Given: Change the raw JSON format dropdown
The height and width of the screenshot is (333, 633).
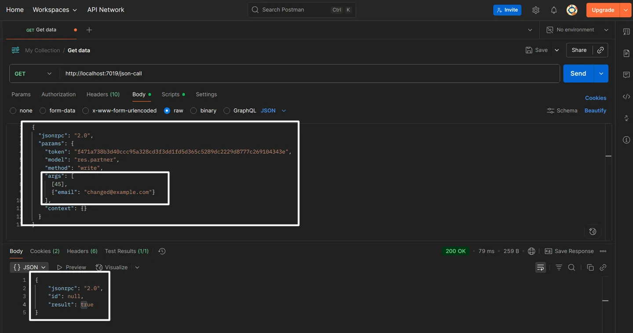Looking at the screenshot, I should tap(273, 111).
